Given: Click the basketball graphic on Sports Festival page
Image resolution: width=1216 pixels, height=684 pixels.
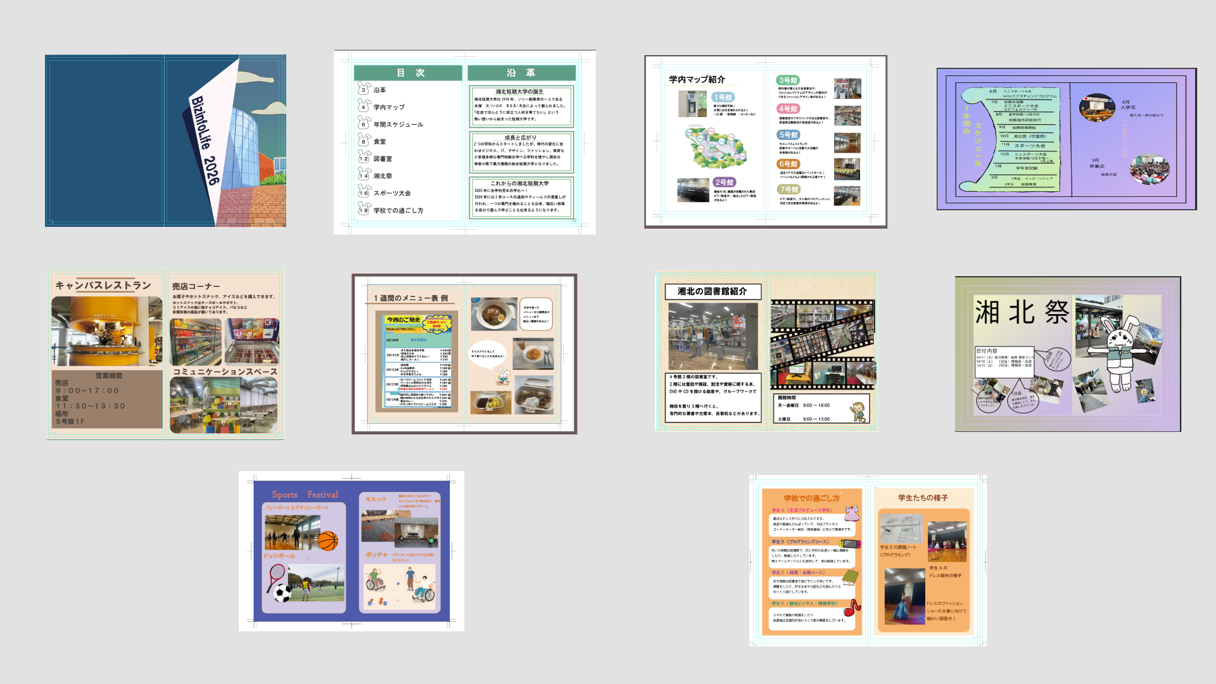Looking at the screenshot, I should coord(327,541).
